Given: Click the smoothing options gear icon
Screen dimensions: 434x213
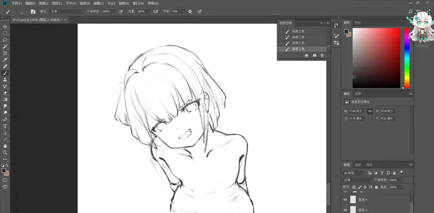Looking at the screenshot, I should pos(190,11).
